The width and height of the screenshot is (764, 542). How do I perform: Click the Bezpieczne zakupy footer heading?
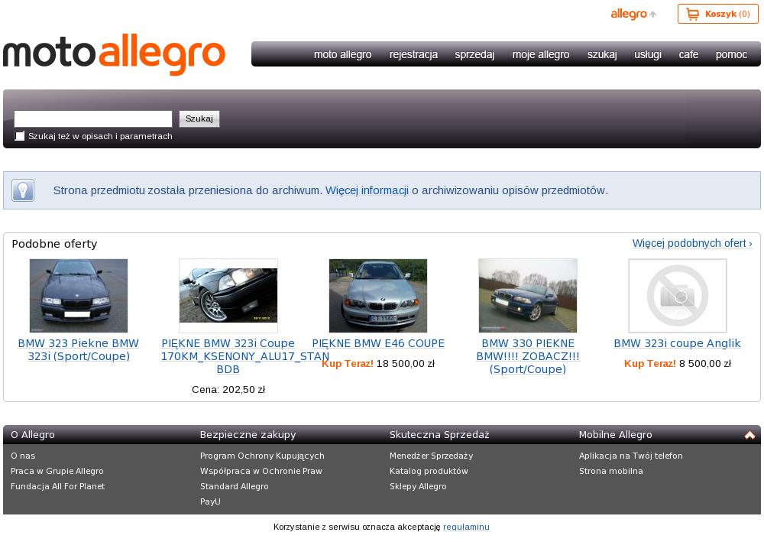pos(248,435)
